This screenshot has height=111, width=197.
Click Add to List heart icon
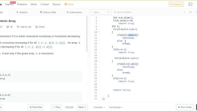24,27
